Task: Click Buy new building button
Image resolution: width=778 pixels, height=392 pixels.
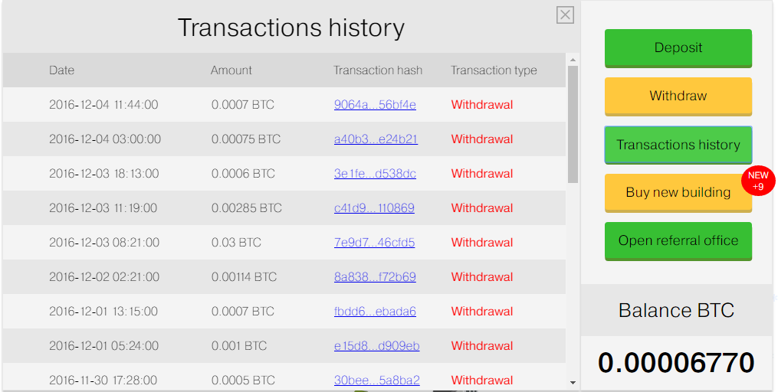Action: tap(678, 193)
